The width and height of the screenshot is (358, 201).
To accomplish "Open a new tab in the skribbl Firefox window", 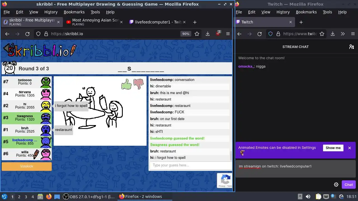I will pos(195,22).
